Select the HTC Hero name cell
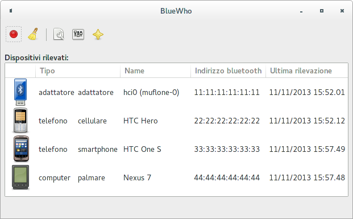The image size is (353, 219). pyautogui.click(x=140, y=121)
